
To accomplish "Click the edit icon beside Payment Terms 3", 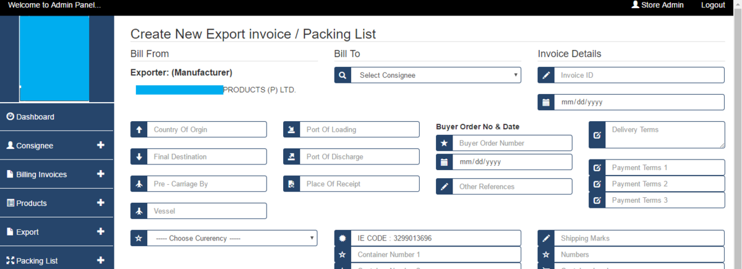I will (597, 200).
